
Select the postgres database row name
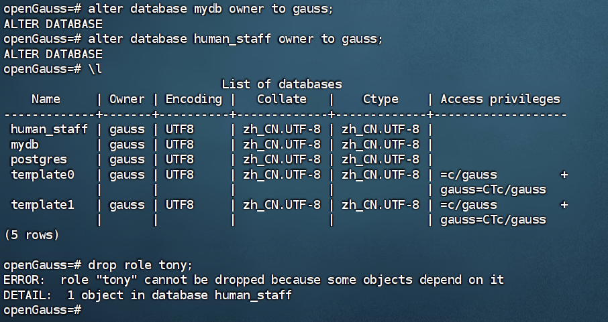click(39, 159)
